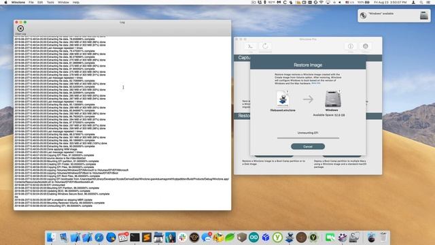
Task: Click the Restore Image dialog heading
Action: [x=308, y=65]
